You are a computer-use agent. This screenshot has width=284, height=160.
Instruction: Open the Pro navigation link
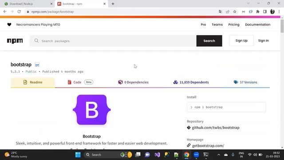[203, 24]
